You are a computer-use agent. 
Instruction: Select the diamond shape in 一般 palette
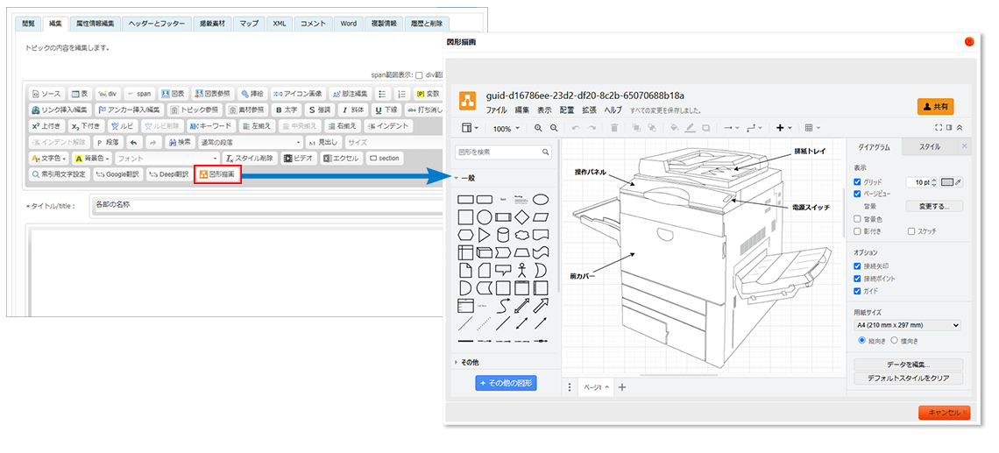point(521,216)
